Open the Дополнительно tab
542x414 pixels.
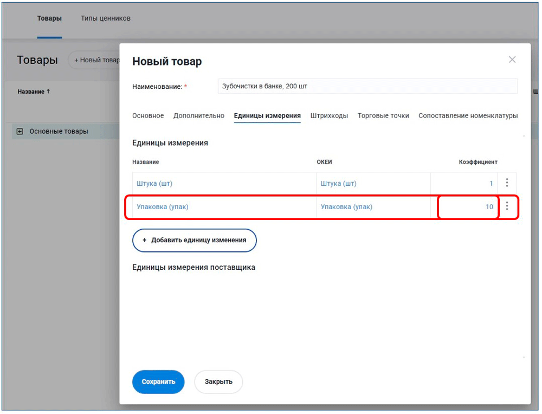tap(198, 115)
